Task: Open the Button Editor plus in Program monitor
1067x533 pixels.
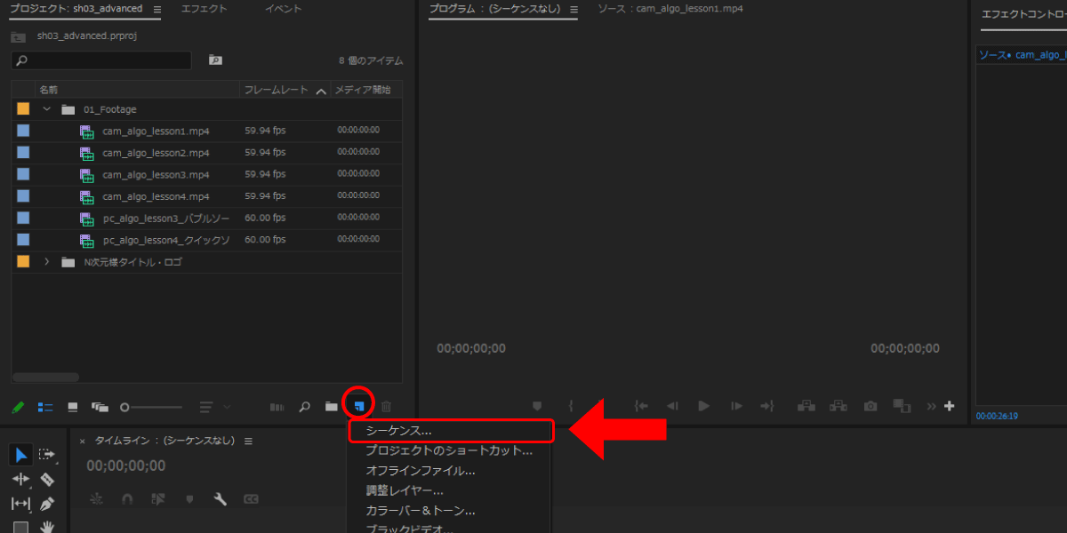Action: 950,406
